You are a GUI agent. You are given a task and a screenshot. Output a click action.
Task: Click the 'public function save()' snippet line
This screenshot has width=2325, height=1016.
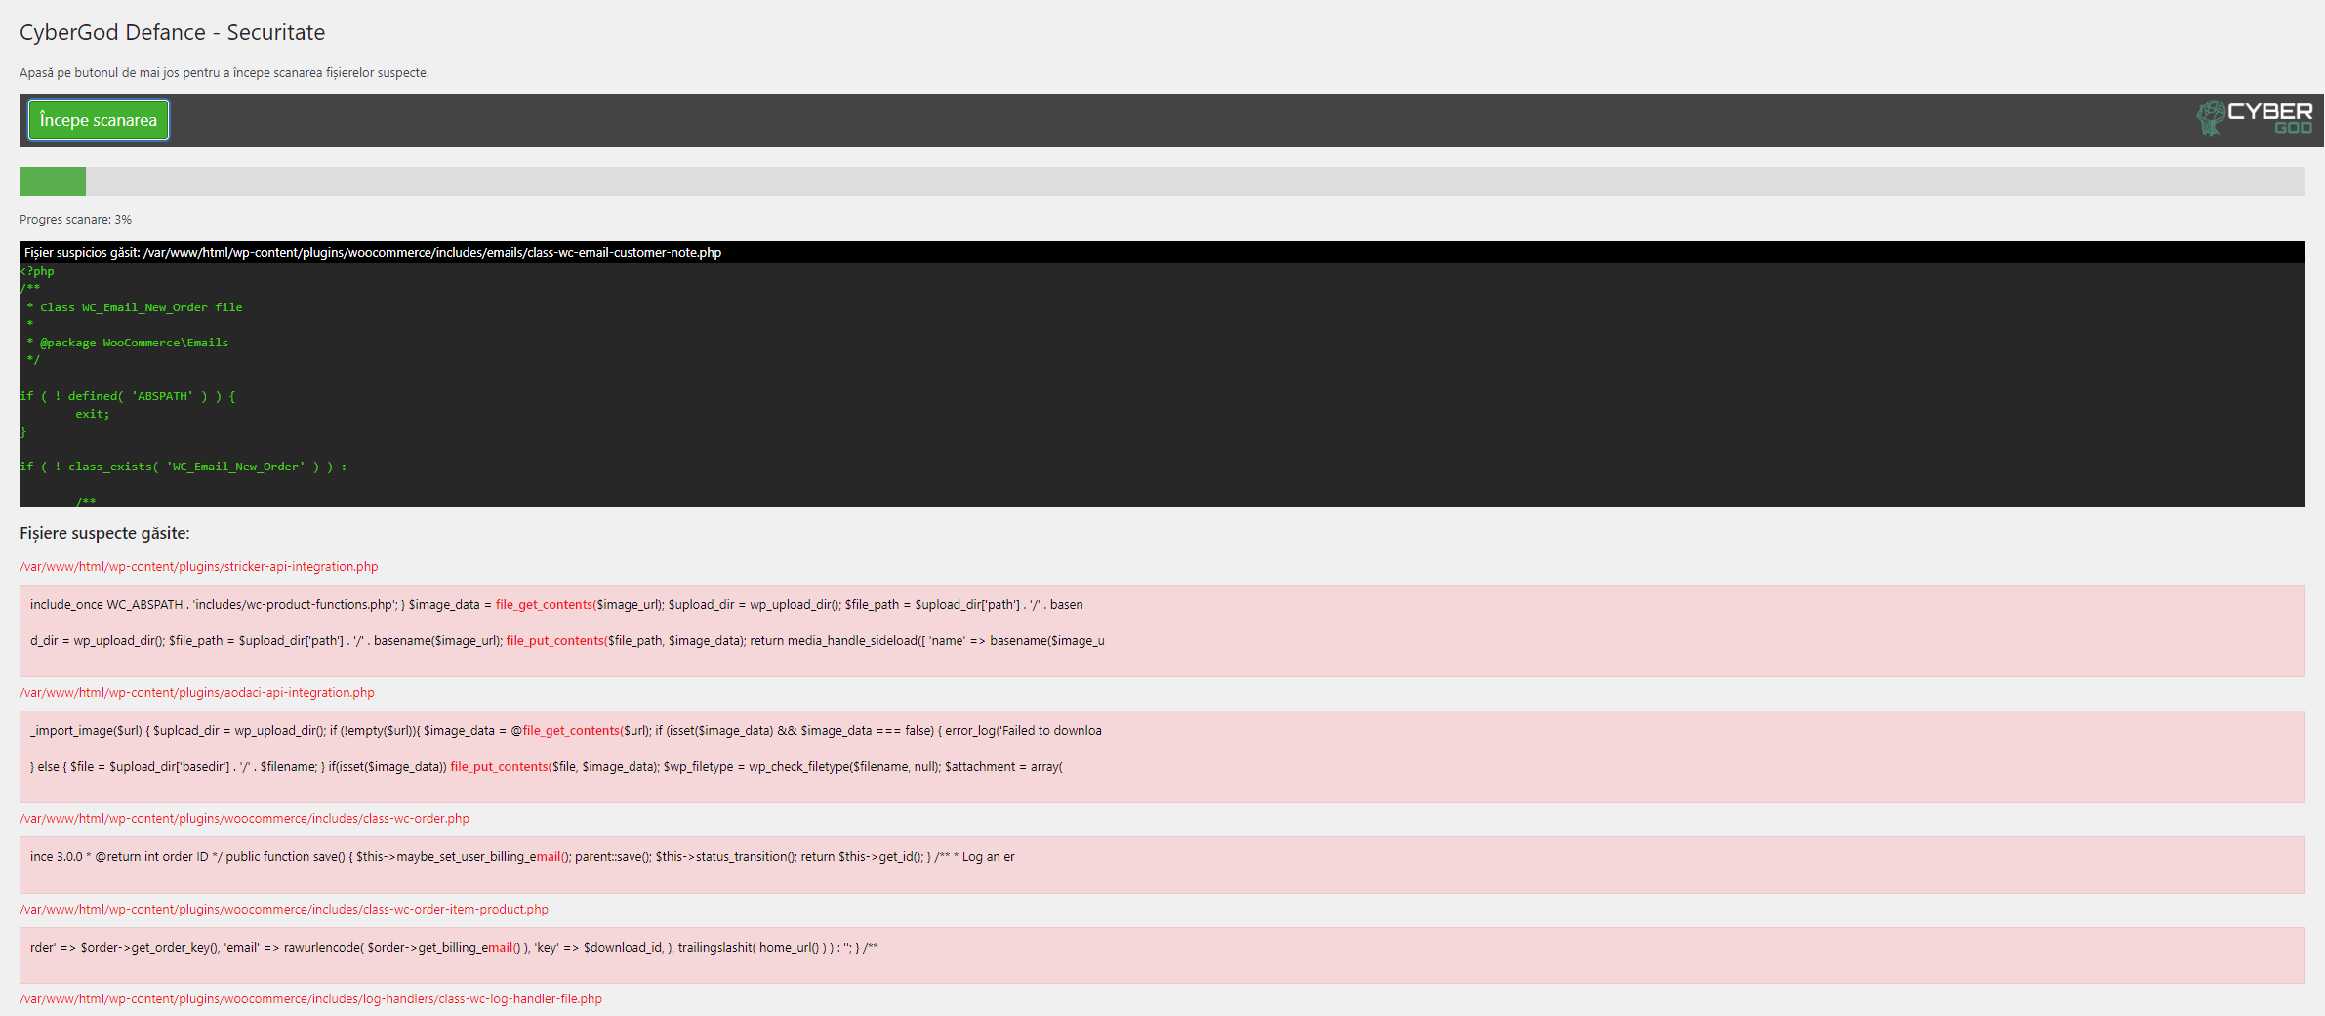pyautogui.click(x=522, y=857)
